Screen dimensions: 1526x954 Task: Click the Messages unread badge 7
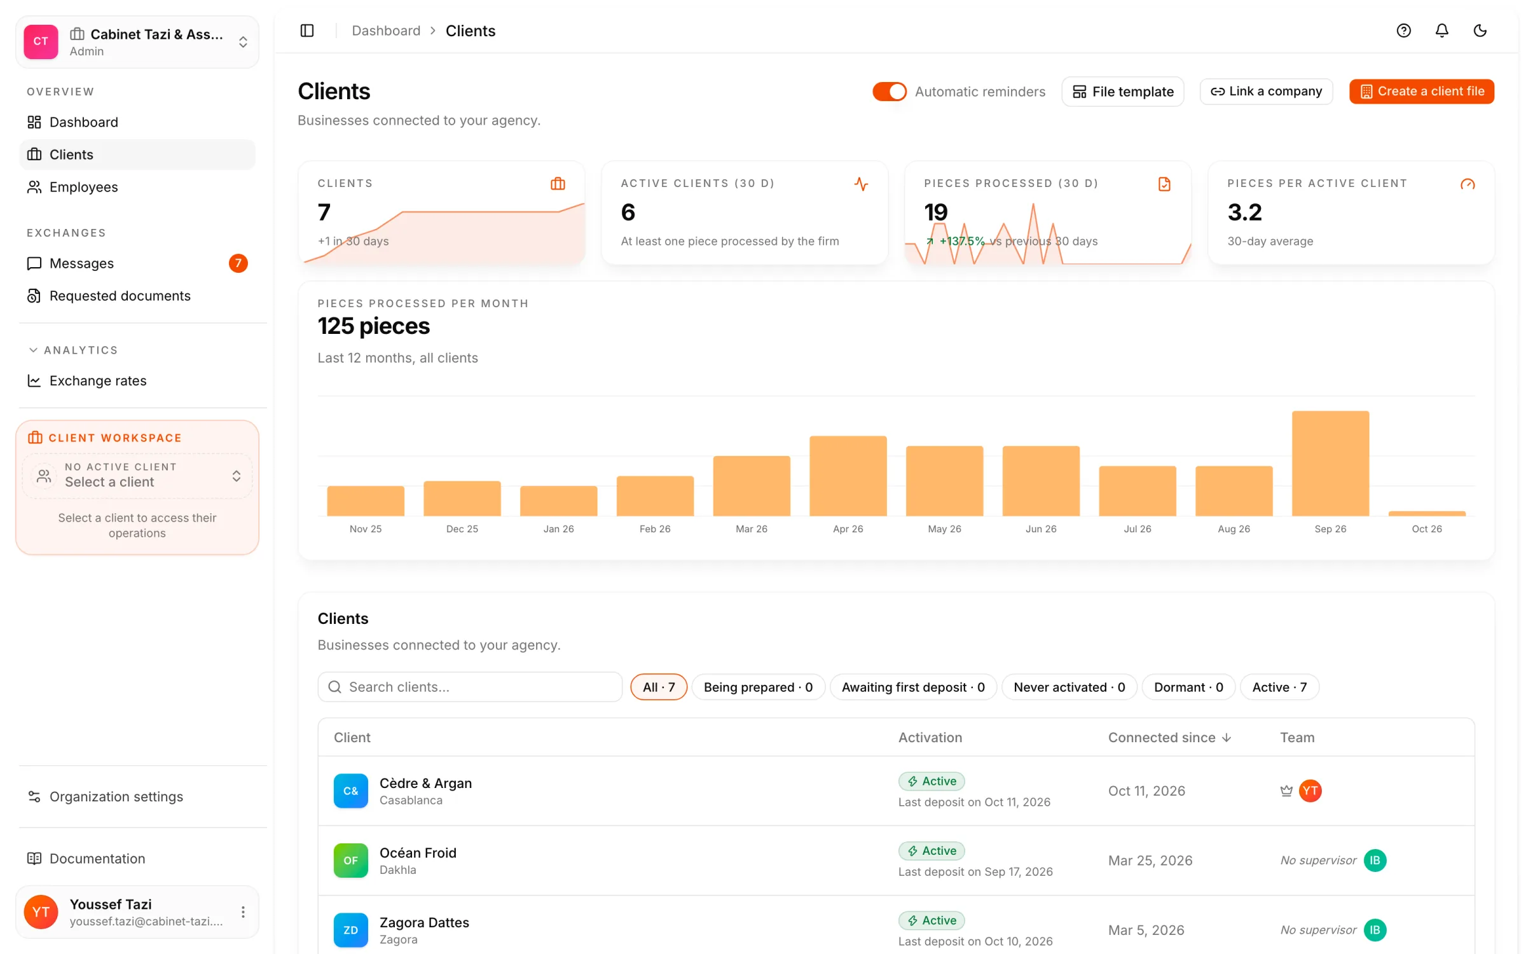point(238,263)
